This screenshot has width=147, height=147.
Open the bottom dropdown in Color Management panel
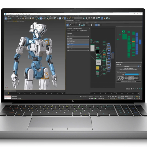click(x=78, y=51)
